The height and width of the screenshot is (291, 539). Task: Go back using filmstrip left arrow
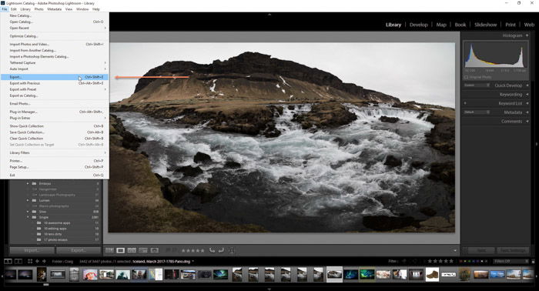pos(37,262)
